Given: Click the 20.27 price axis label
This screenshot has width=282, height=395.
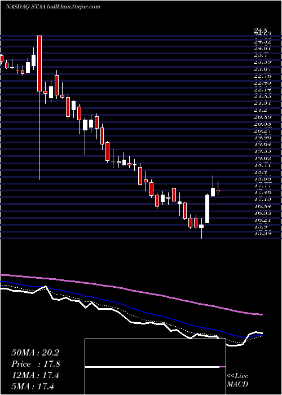Looking at the screenshot, I should pos(262,130).
